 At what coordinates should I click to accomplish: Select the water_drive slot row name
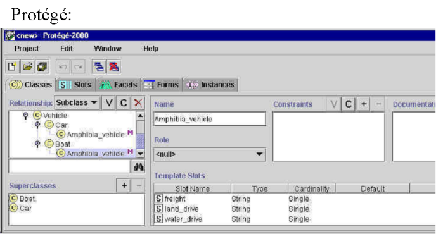pyautogui.click(x=183, y=219)
